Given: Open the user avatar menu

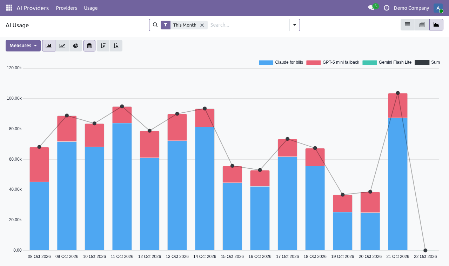Looking at the screenshot, I should coord(438,8).
